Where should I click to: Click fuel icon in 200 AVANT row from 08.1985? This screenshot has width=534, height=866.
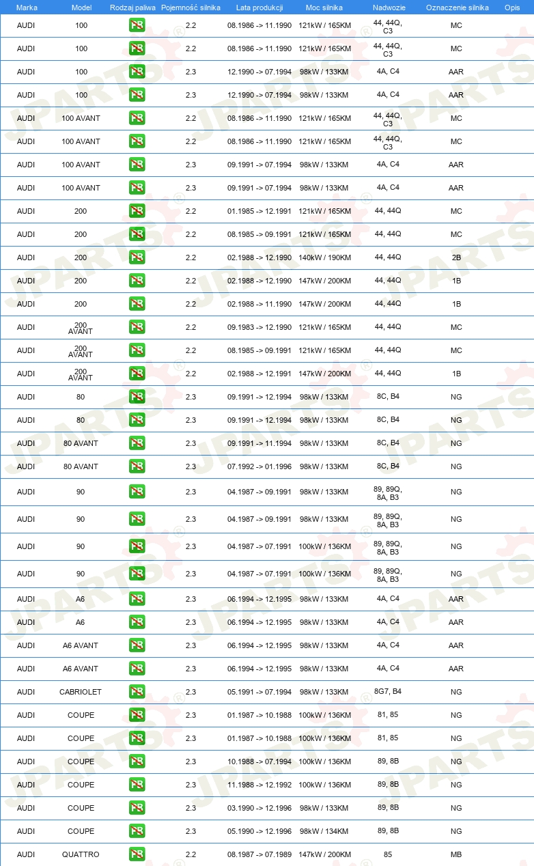137,350
